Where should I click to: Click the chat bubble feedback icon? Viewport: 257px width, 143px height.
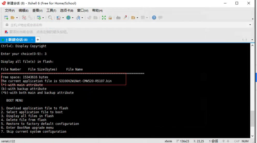tap(160, 18)
